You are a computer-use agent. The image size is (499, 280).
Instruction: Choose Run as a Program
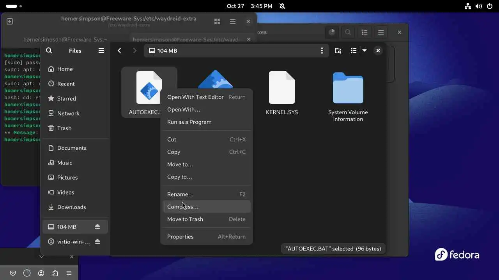click(x=207, y=122)
